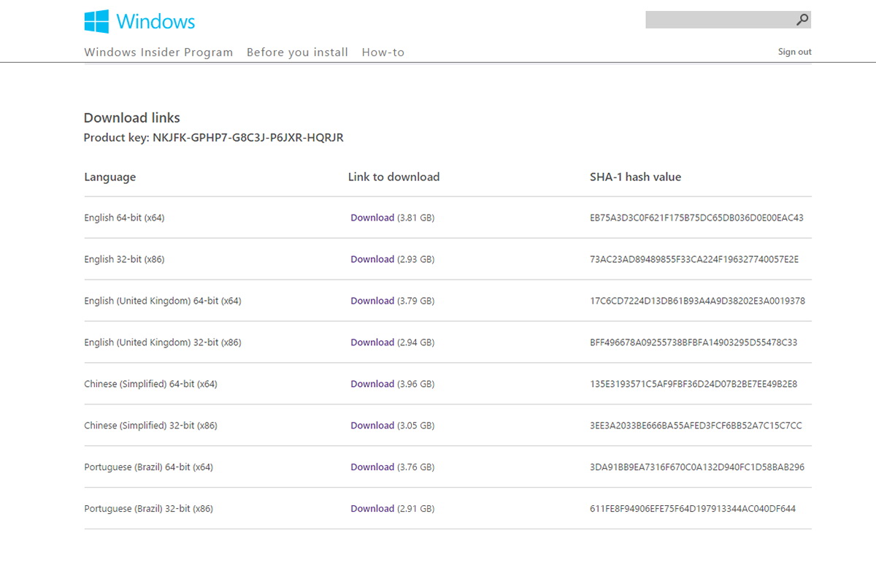Click into the search input field
This screenshot has width=876, height=584.
(x=719, y=20)
